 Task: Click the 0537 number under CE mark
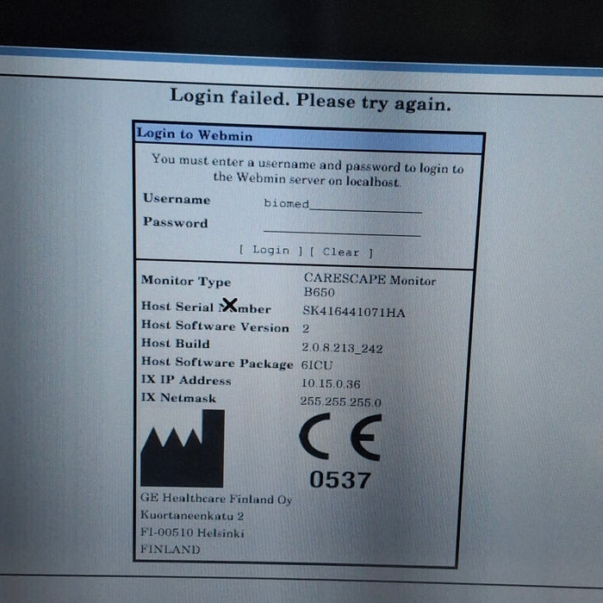340,482
